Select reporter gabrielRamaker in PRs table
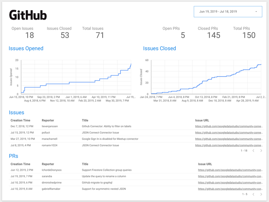Screen dimensions: 269x202 [51, 189]
